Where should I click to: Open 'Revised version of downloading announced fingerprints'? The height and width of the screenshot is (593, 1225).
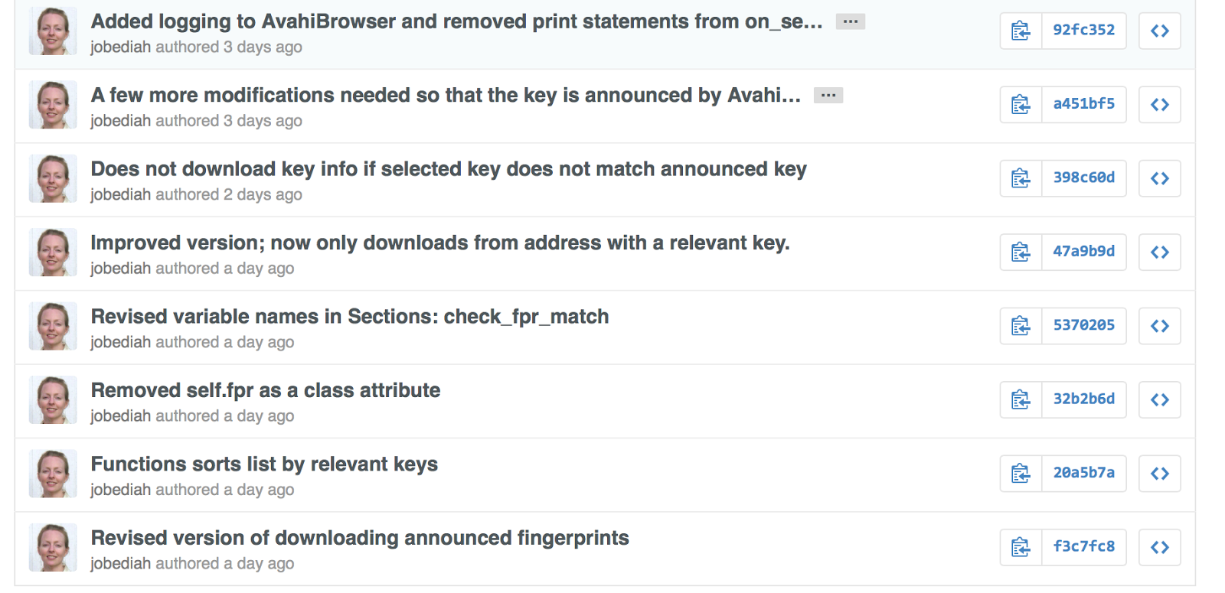(x=360, y=538)
